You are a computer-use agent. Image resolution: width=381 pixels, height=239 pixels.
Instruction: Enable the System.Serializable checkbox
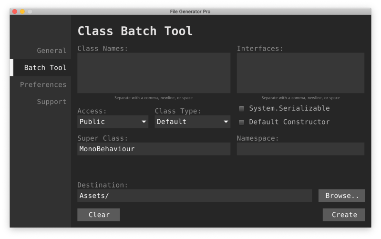242,109
